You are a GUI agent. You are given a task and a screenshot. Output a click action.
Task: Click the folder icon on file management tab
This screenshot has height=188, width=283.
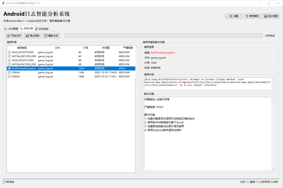6,29
